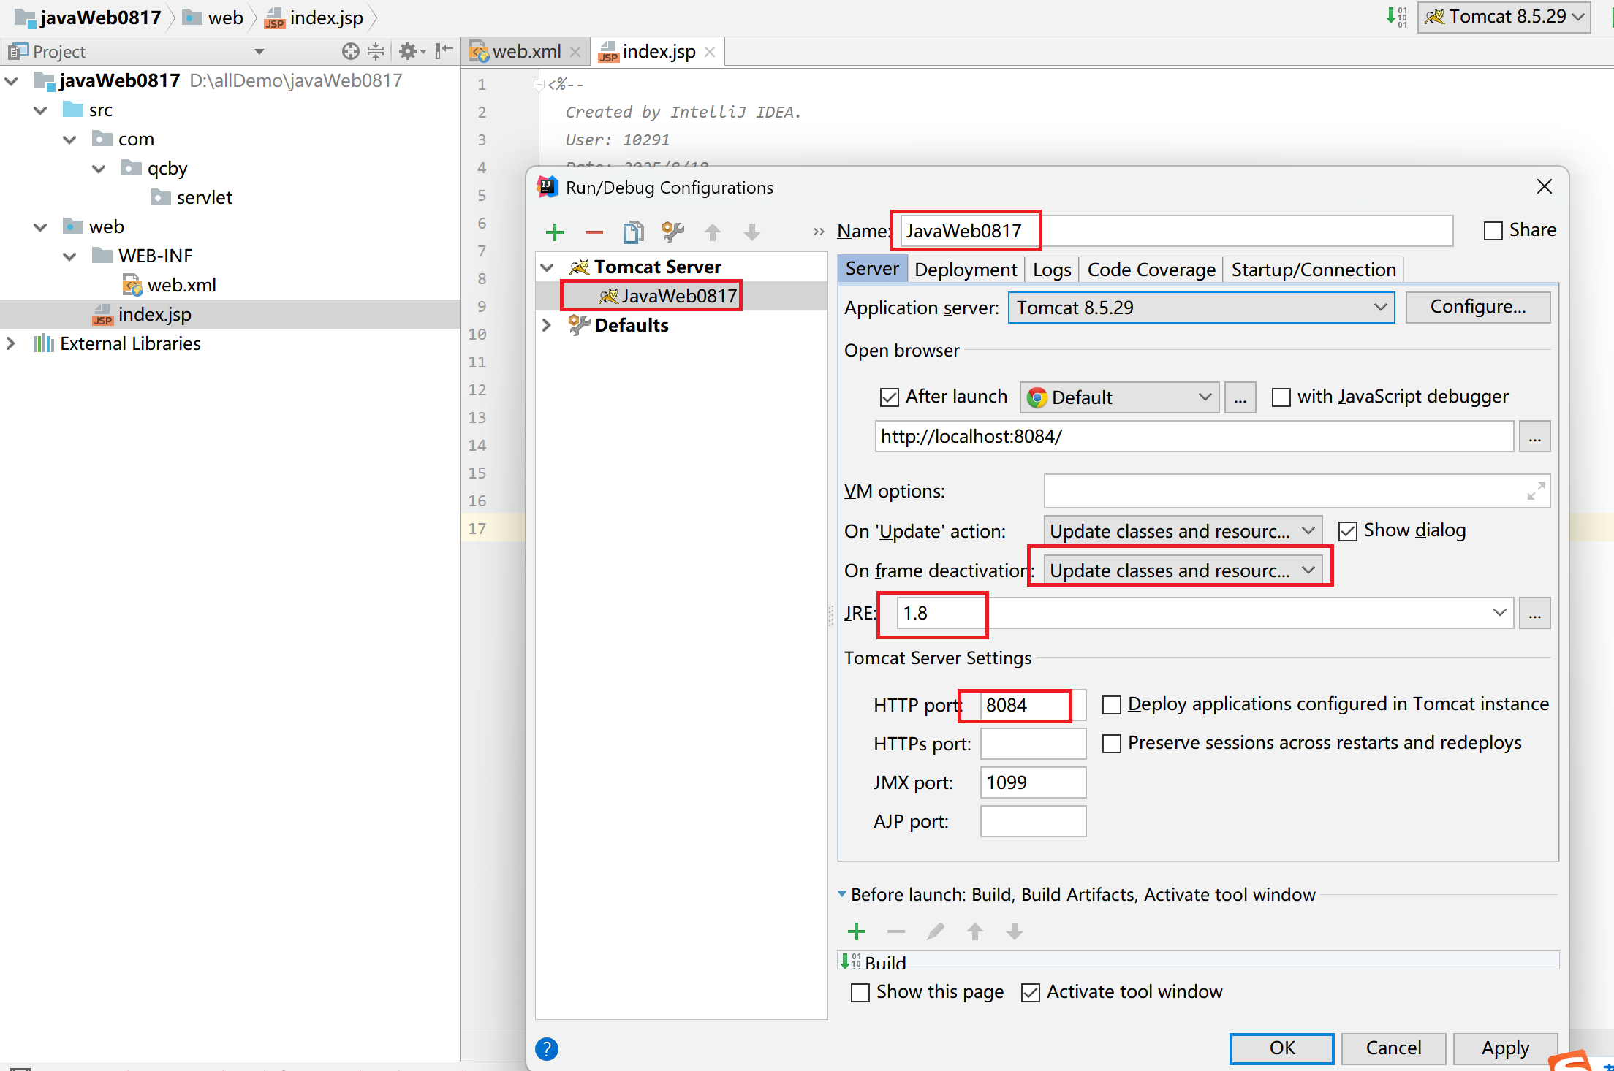Close the index.jsp editor tab
Image resolution: width=1614 pixels, height=1071 pixels.
click(709, 52)
